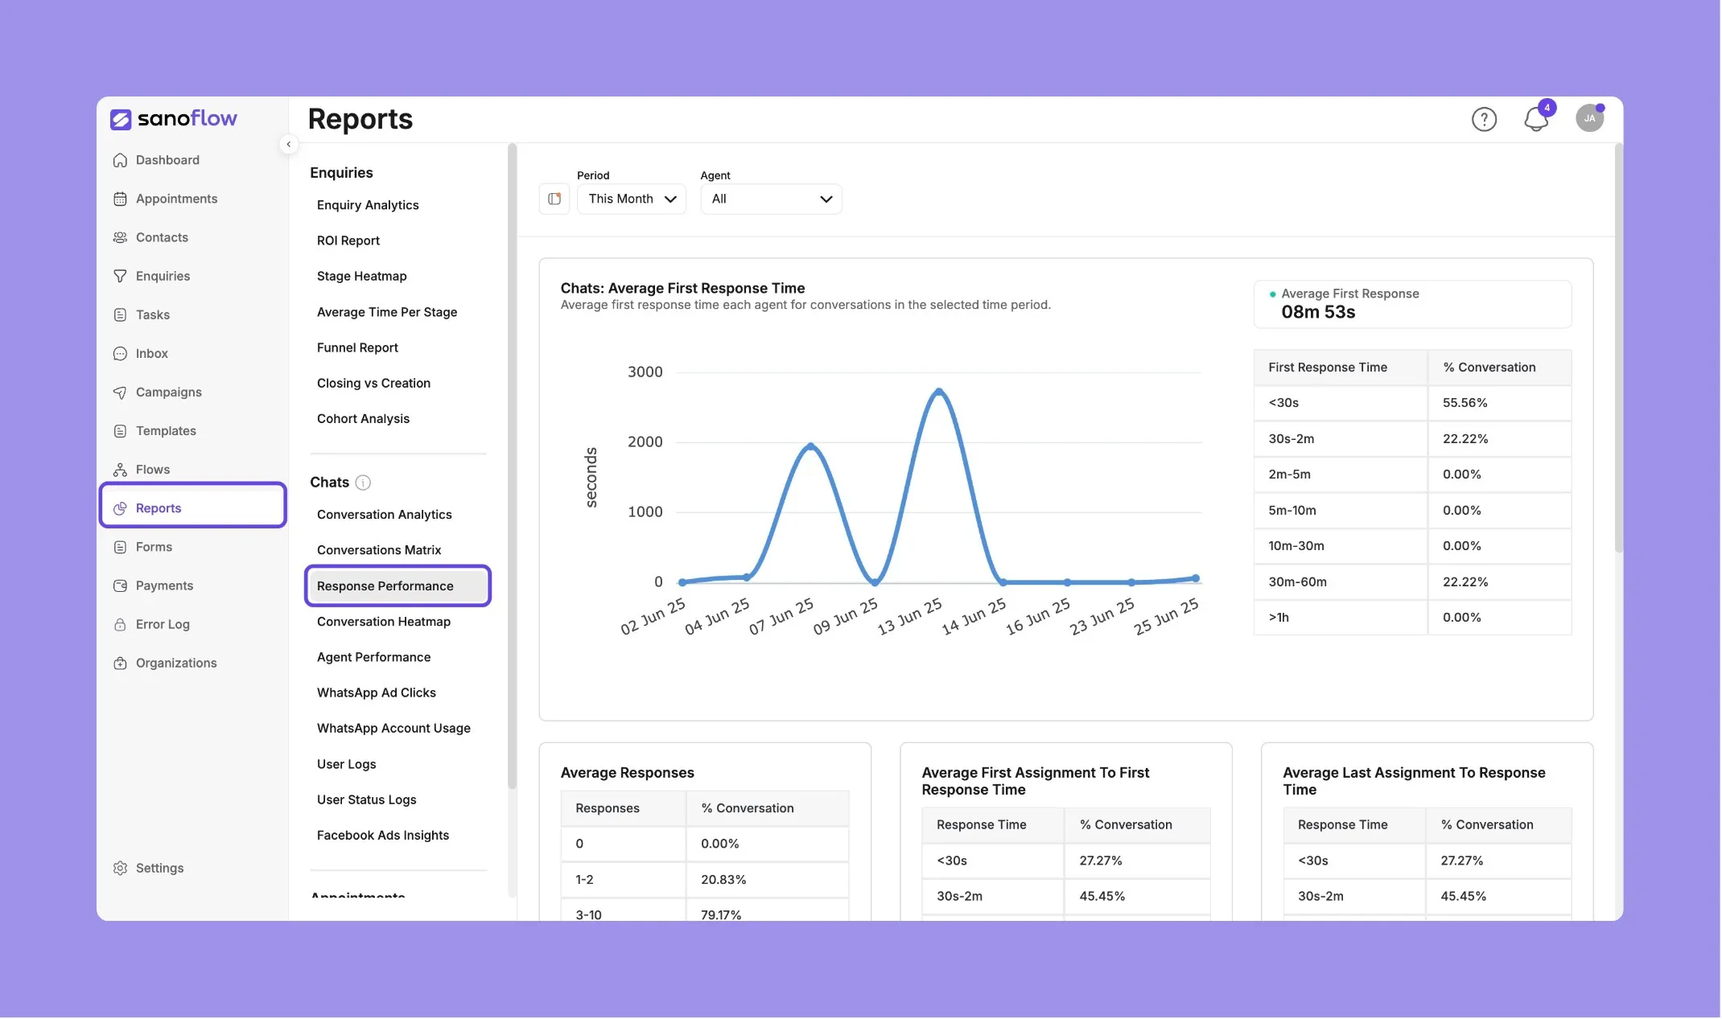The width and height of the screenshot is (1722, 1019).
Task: Open the JA user avatar
Action: point(1589,118)
